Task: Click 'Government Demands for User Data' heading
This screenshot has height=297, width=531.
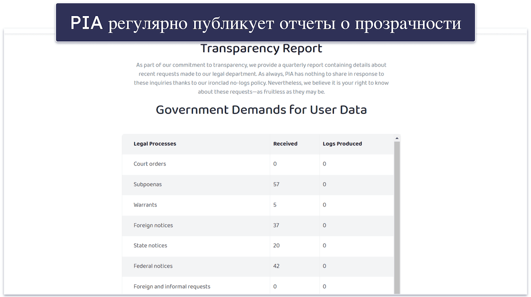Action: tap(261, 110)
